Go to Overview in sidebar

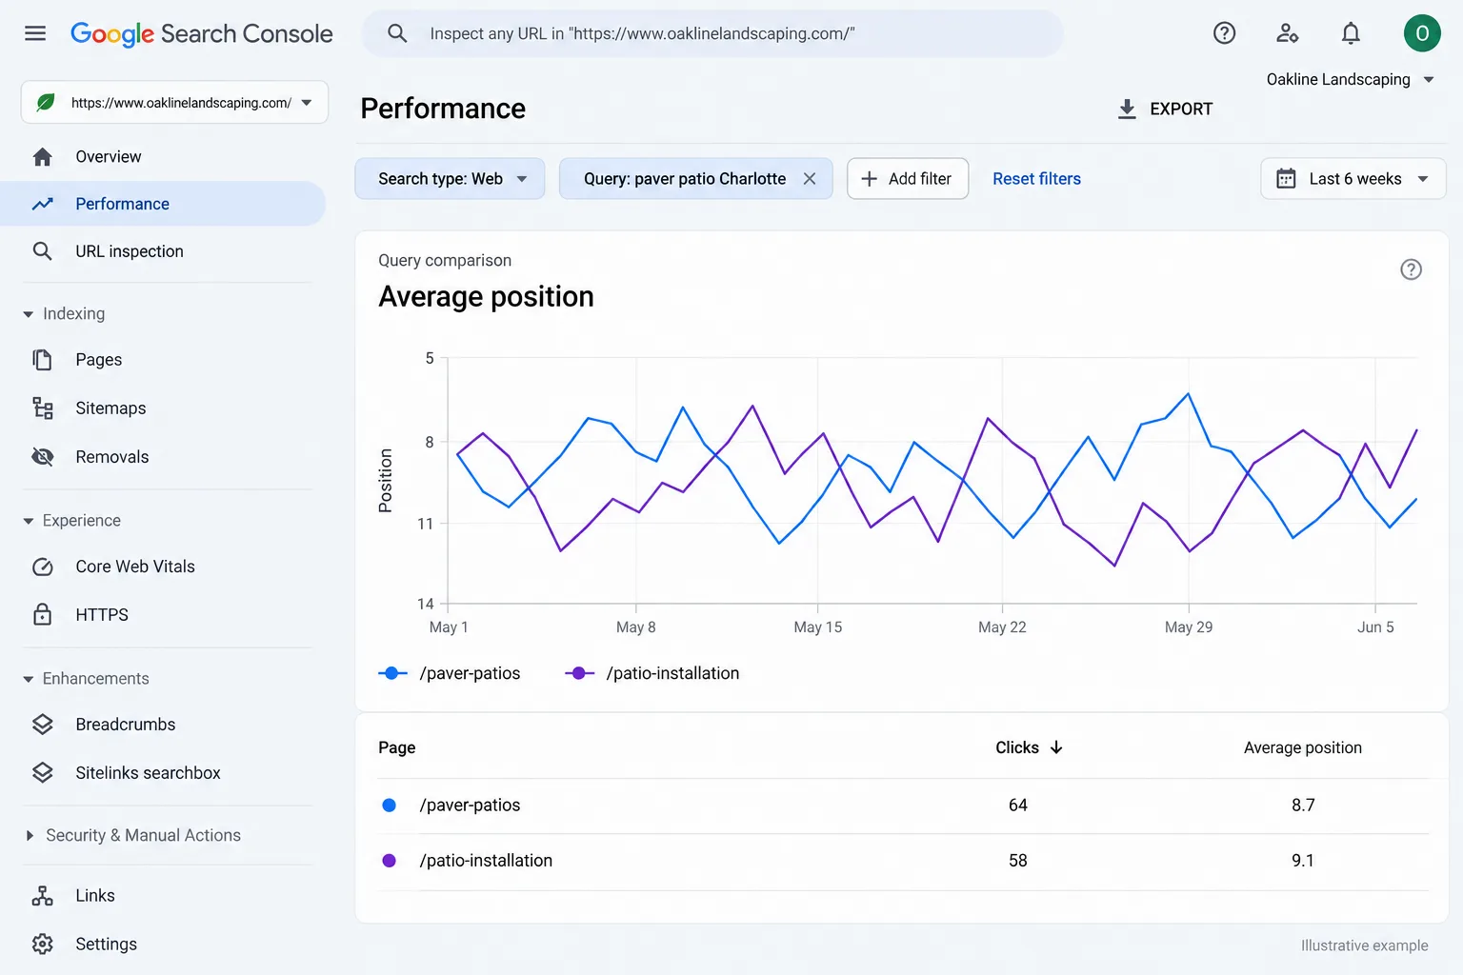[x=163, y=156]
